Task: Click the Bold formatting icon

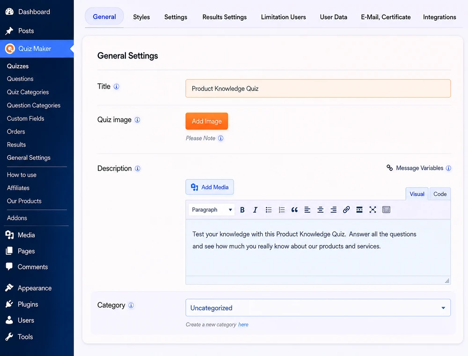Action: (x=242, y=210)
